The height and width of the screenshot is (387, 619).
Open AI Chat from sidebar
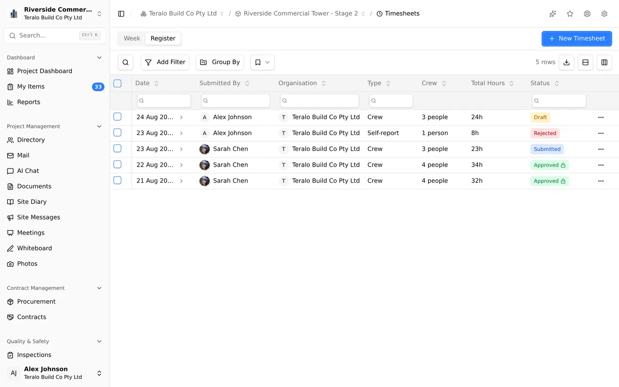click(55, 171)
